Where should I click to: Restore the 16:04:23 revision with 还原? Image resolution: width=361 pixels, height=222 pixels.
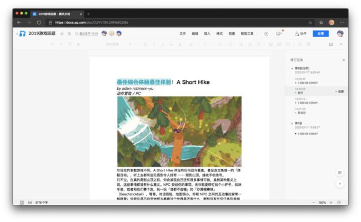pos(339,92)
